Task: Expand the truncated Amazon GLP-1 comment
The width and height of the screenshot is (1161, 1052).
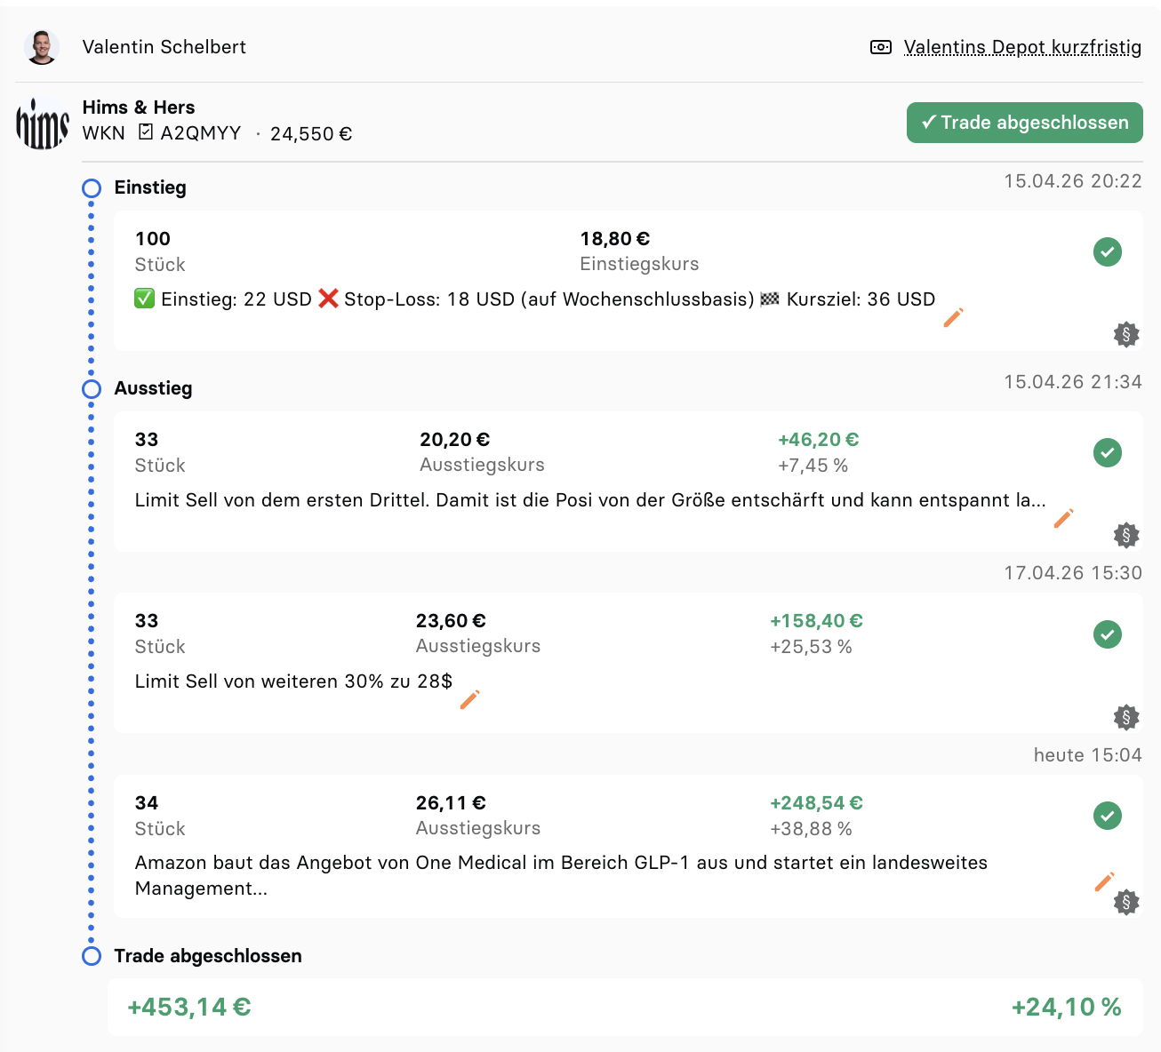Action: [x=560, y=875]
